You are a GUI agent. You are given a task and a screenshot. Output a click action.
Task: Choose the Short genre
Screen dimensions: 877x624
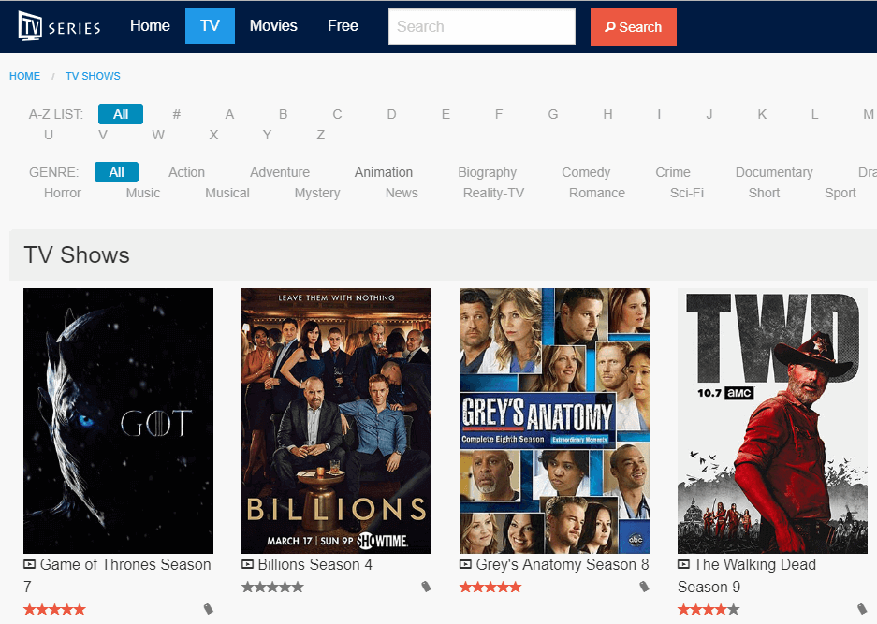[x=764, y=193]
